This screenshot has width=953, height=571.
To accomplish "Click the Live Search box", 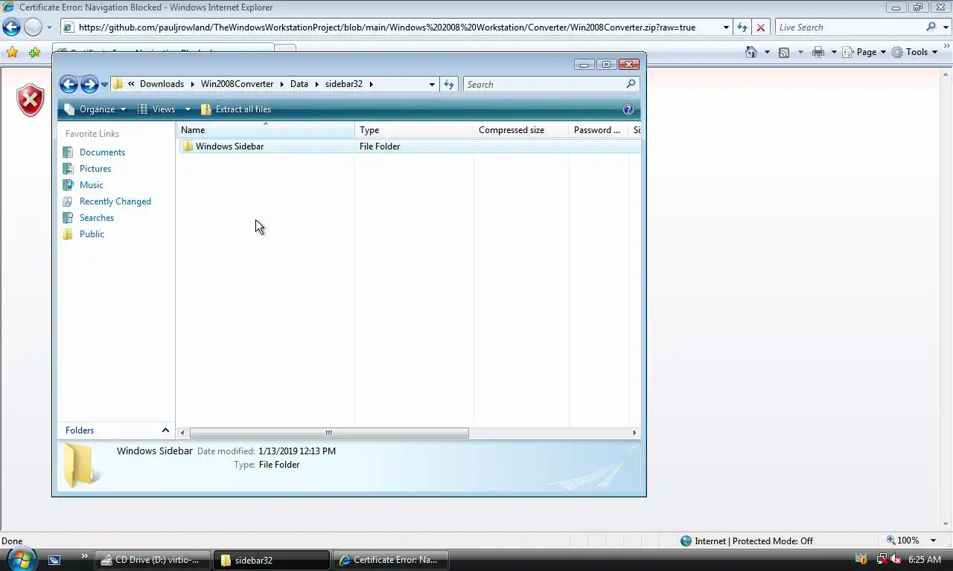I will [x=849, y=28].
